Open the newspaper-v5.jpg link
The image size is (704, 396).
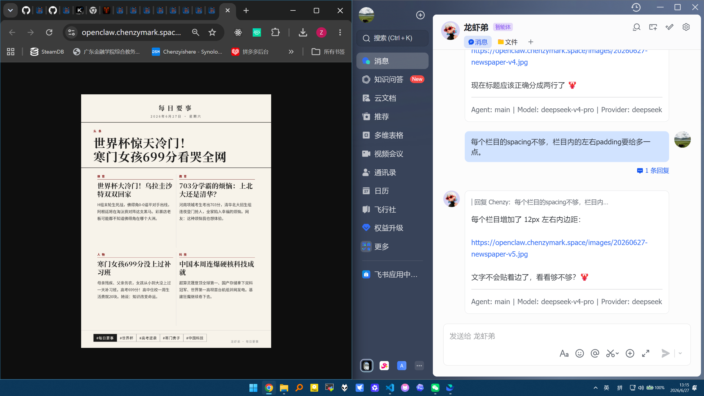(559, 248)
